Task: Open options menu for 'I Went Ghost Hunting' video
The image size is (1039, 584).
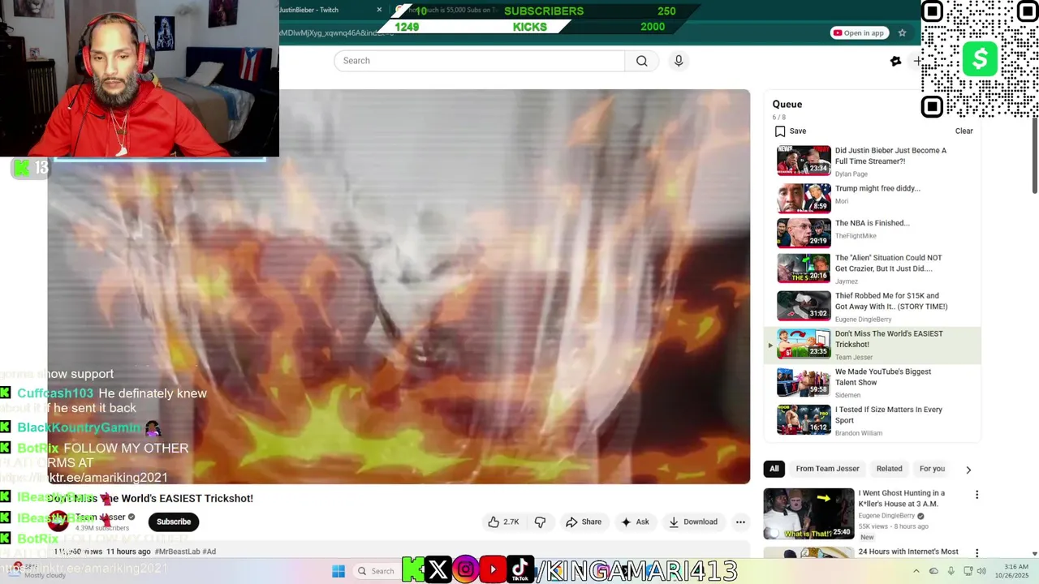Action: click(x=976, y=495)
